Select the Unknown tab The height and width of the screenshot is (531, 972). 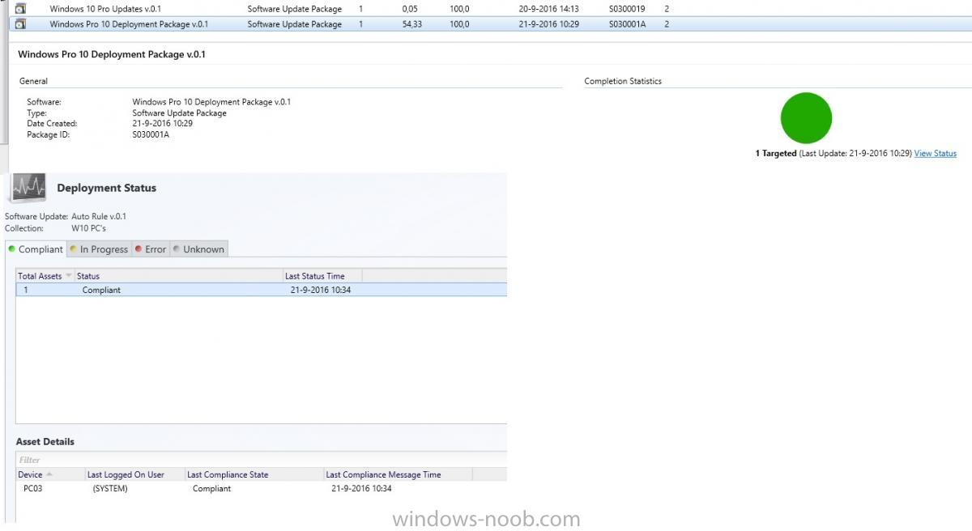pos(198,249)
